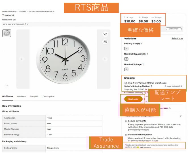Select Battery Size option 1
Screen dimensions: 190x155
tap(126, 49)
